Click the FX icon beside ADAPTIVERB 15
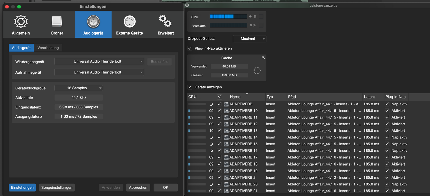Viewport: 430px width, 196px height. click(x=226, y=144)
